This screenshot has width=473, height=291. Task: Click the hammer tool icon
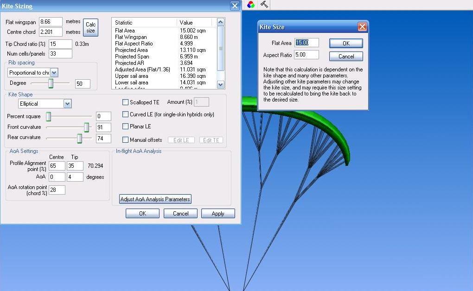click(x=264, y=5)
